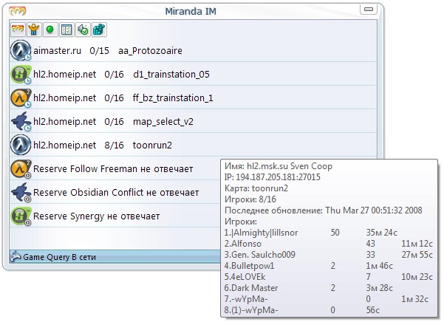The height and width of the screenshot is (322, 444).
Task: Click player 5.4eLOVEk in tooltip
Action: (245, 277)
